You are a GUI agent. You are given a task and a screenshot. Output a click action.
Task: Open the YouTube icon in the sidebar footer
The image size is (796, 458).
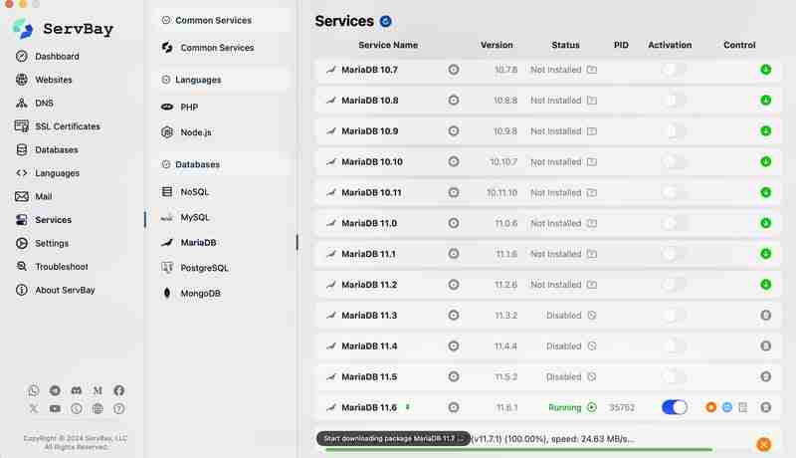pos(55,408)
